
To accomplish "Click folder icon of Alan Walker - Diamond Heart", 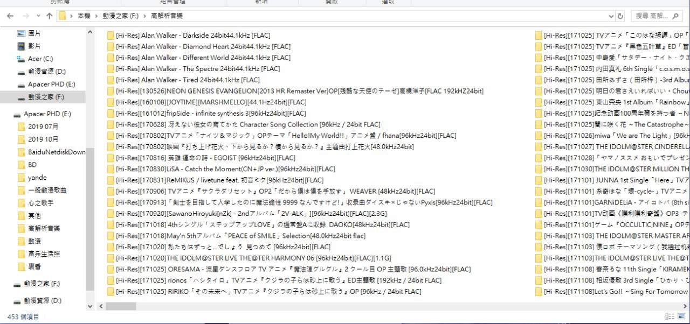I will click(111, 46).
